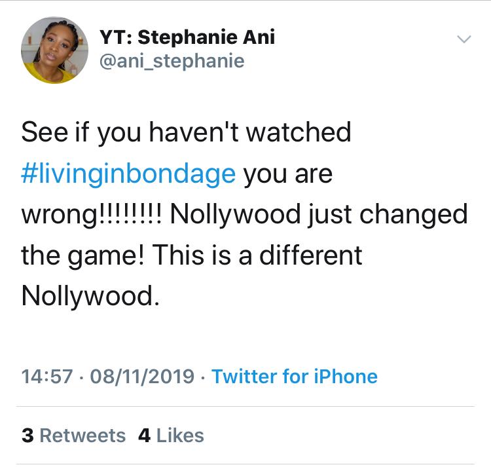Click the @ani_stephanie handle

point(172,62)
